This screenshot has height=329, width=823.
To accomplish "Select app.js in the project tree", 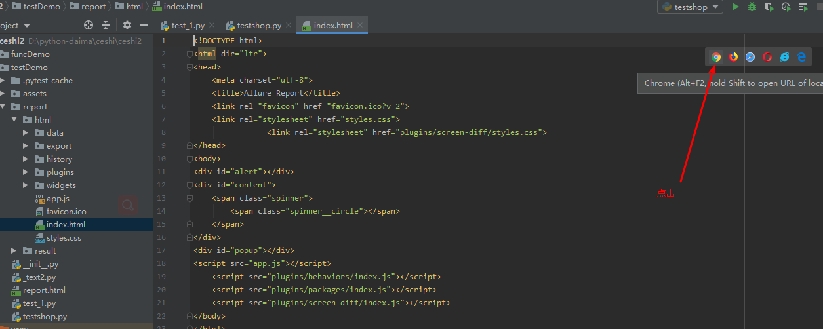I will click(58, 198).
